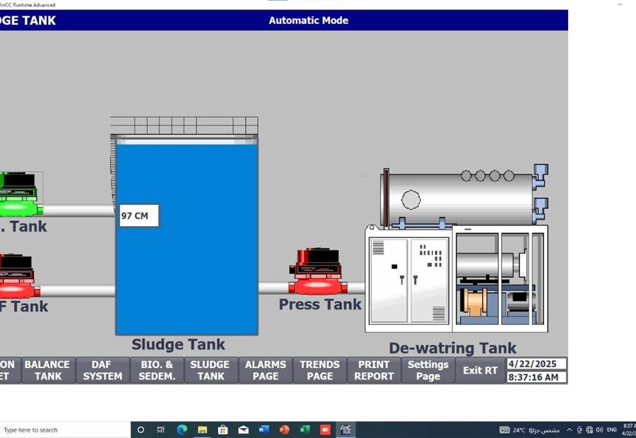
Task: Switch to WinCC RT taskbar icon
Action: tap(346, 430)
